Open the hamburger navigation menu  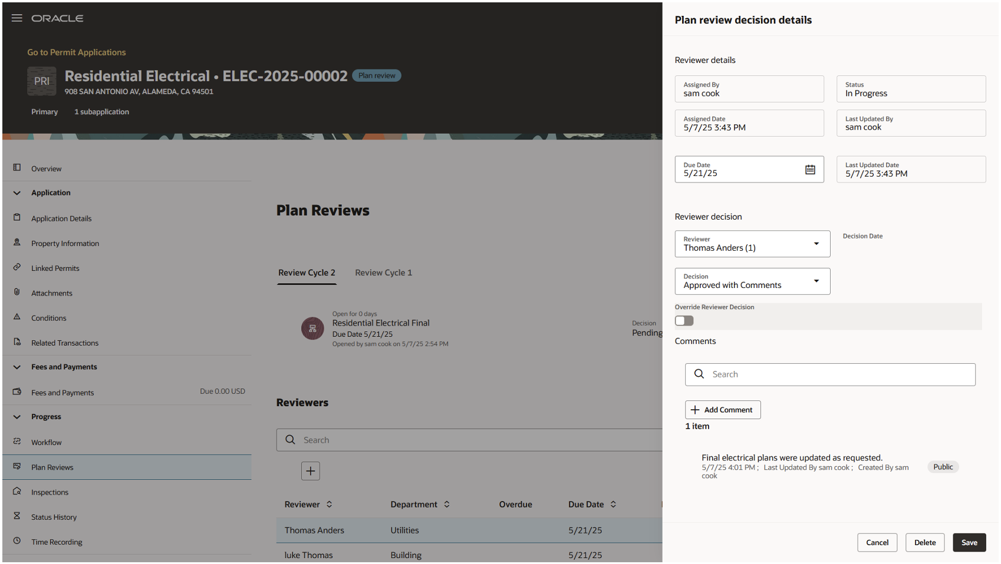click(x=17, y=18)
